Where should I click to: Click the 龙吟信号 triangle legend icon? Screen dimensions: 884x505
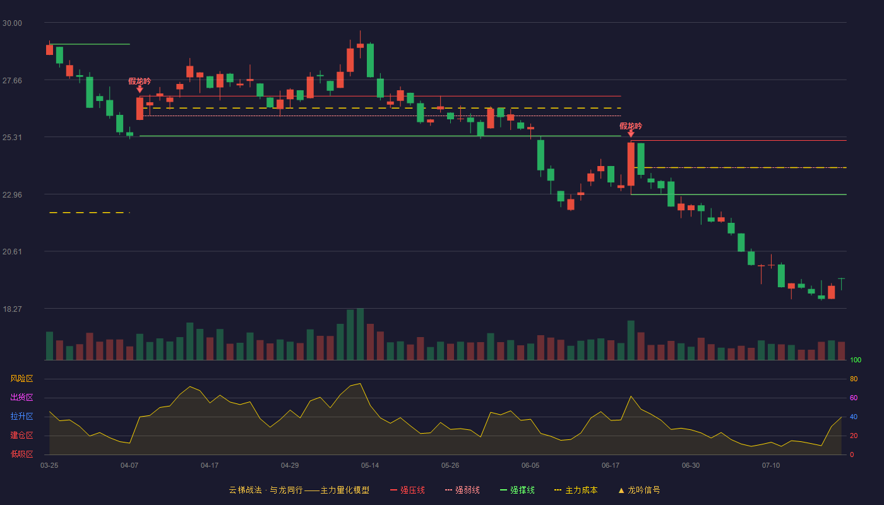click(621, 490)
